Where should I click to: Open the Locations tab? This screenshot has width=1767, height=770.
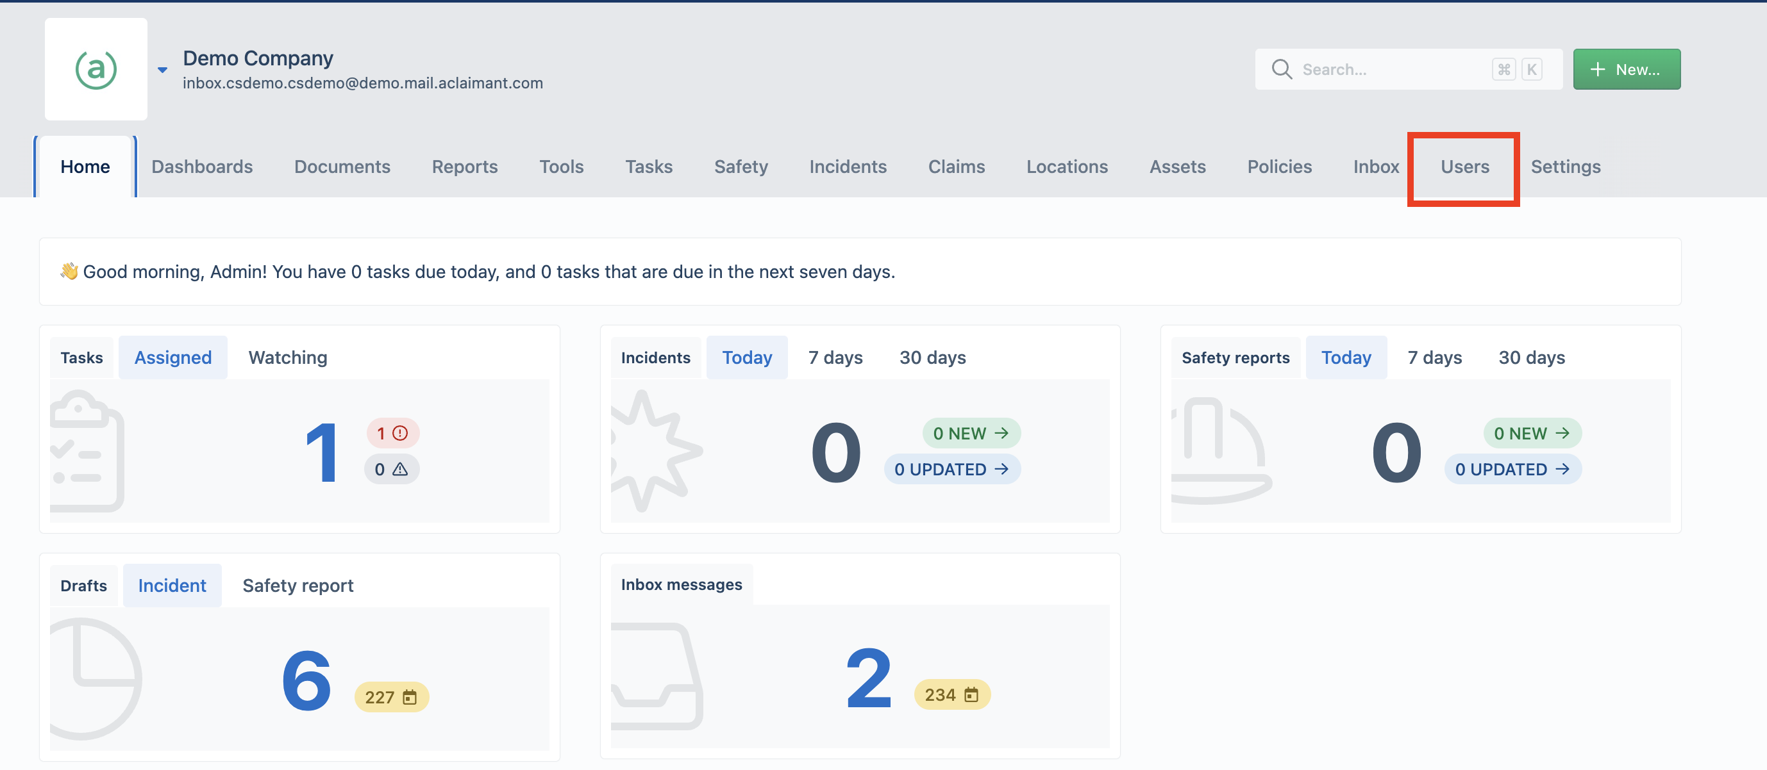1067,167
